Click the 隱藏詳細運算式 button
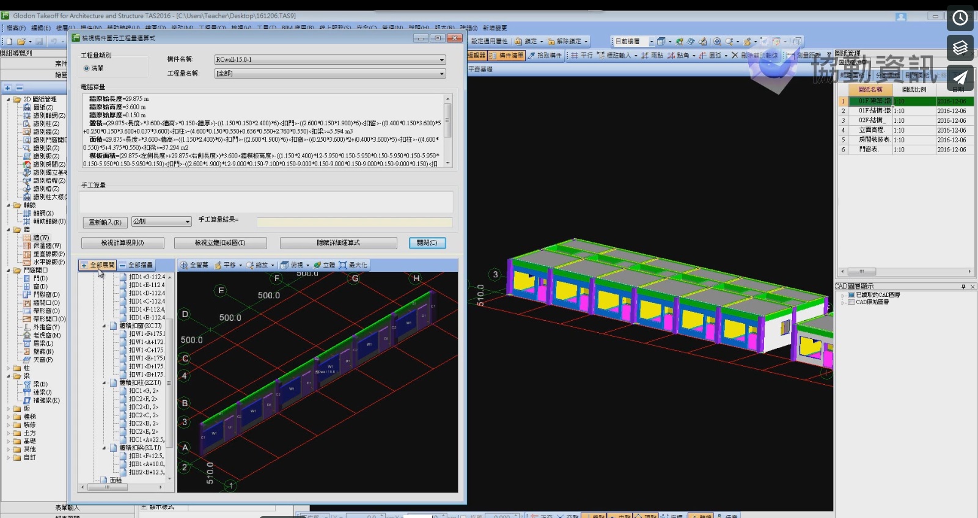Viewport: 978px width, 518px height. (338, 243)
